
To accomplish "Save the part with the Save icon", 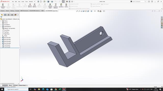I will 48,2.
